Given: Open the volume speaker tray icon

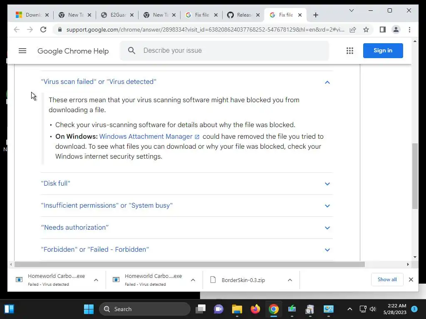Looking at the screenshot, I should click(x=373, y=309).
